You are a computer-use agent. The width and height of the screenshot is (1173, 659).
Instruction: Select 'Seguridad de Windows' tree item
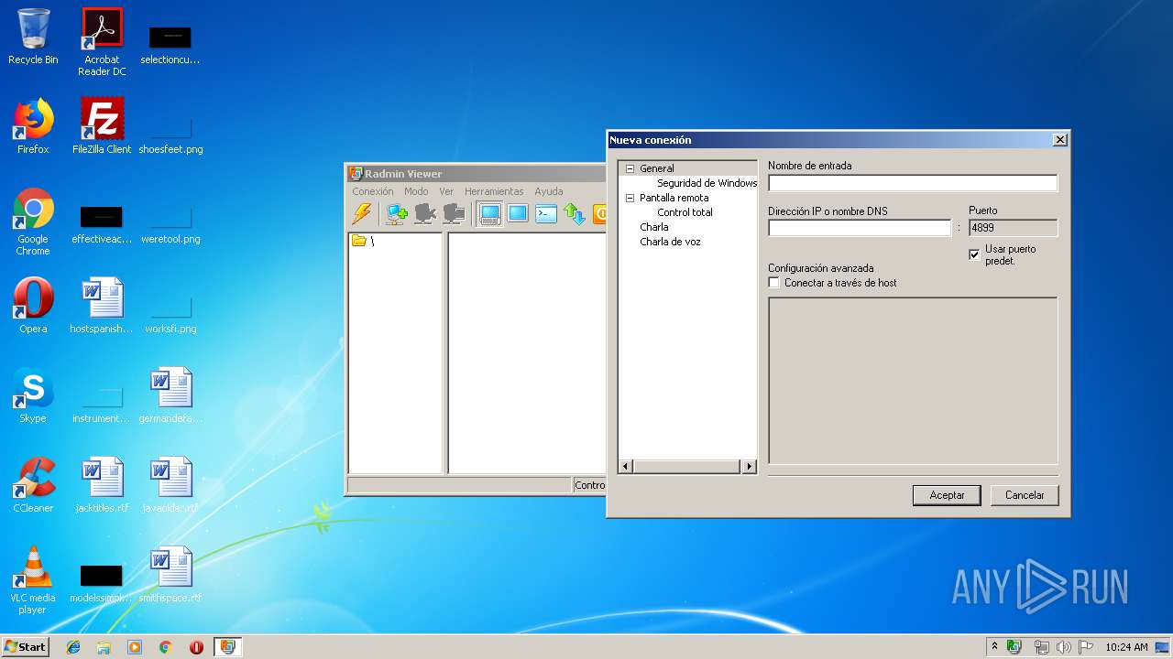(x=707, y=183)
